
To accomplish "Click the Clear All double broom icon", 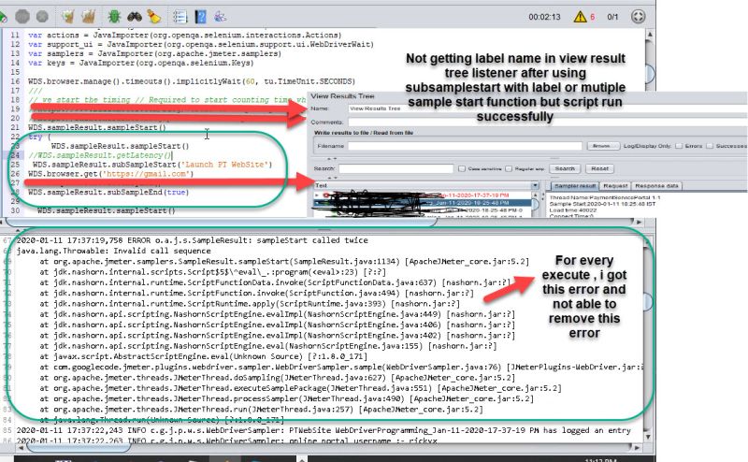I will pyautogui.click(x=88, y=17).
